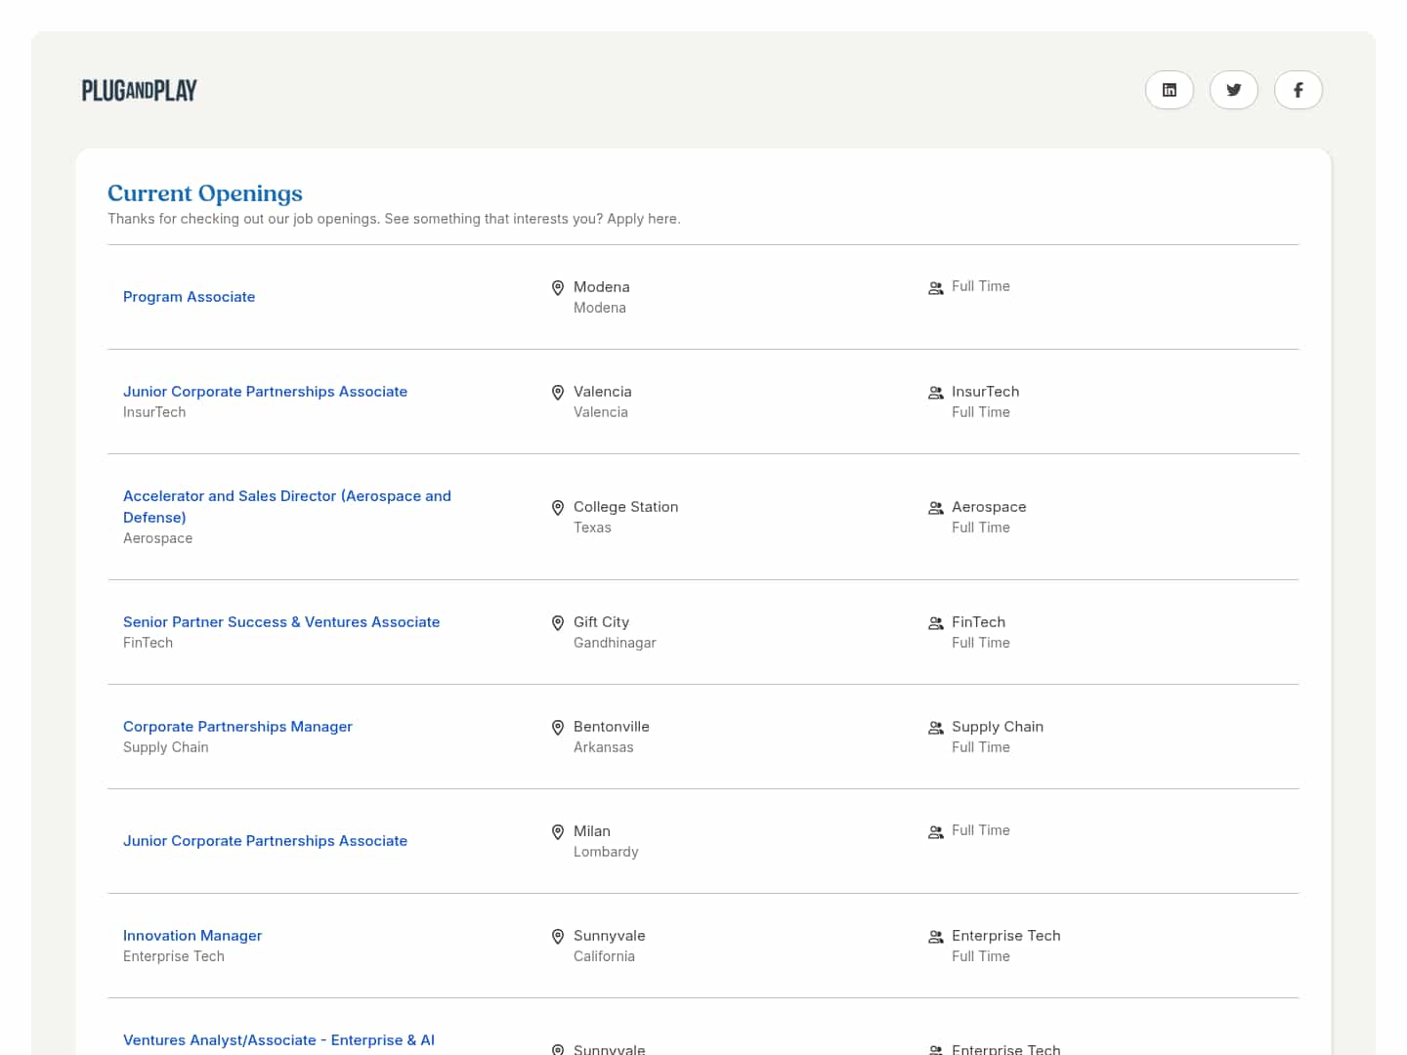
Task: Click the team icon beside InsurTech
Action: (935, 393)
